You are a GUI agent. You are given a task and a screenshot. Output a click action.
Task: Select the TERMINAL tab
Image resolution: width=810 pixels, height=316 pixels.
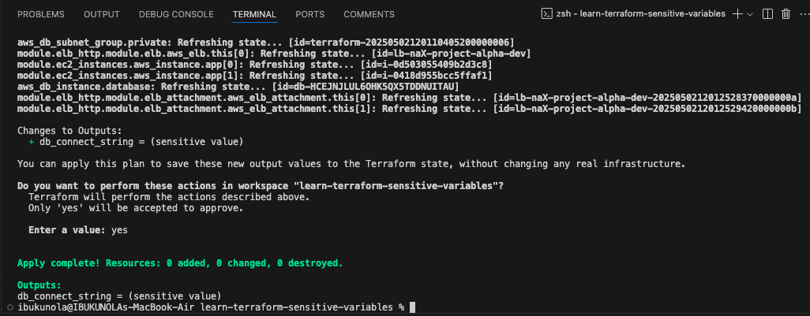tap(255, 14)
